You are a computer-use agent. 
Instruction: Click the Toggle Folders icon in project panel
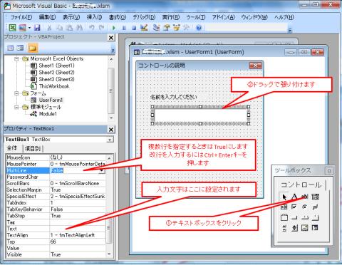click(33, 48)
